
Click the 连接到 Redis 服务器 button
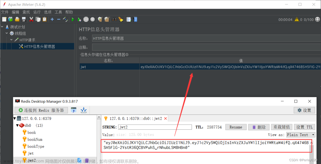41,110
